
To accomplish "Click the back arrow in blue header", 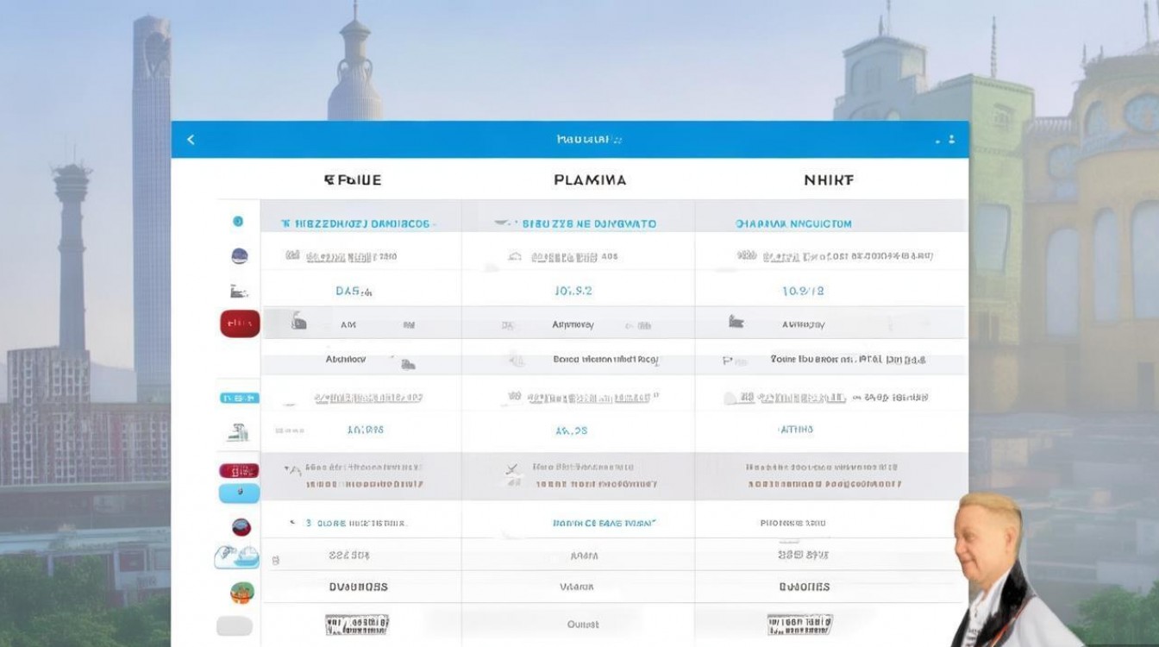I will tap(191, 139).
